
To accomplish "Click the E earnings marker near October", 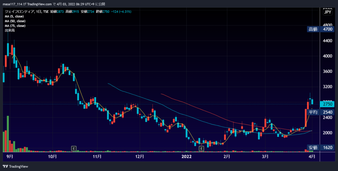I will 74,149.
